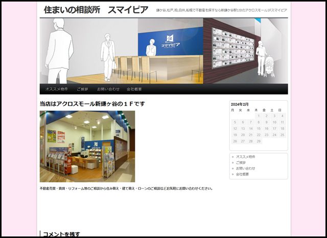Select day 8 in the calendar
Screen dimensions: 327x238
259,122
